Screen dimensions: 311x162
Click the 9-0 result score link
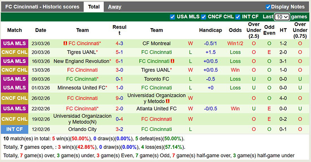tap(119, 98)
